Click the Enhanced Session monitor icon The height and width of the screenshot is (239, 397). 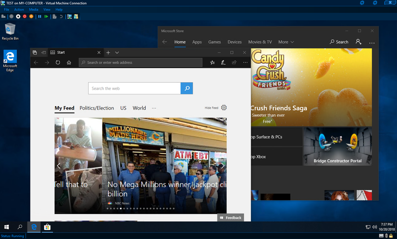click(x=69, y=16)
